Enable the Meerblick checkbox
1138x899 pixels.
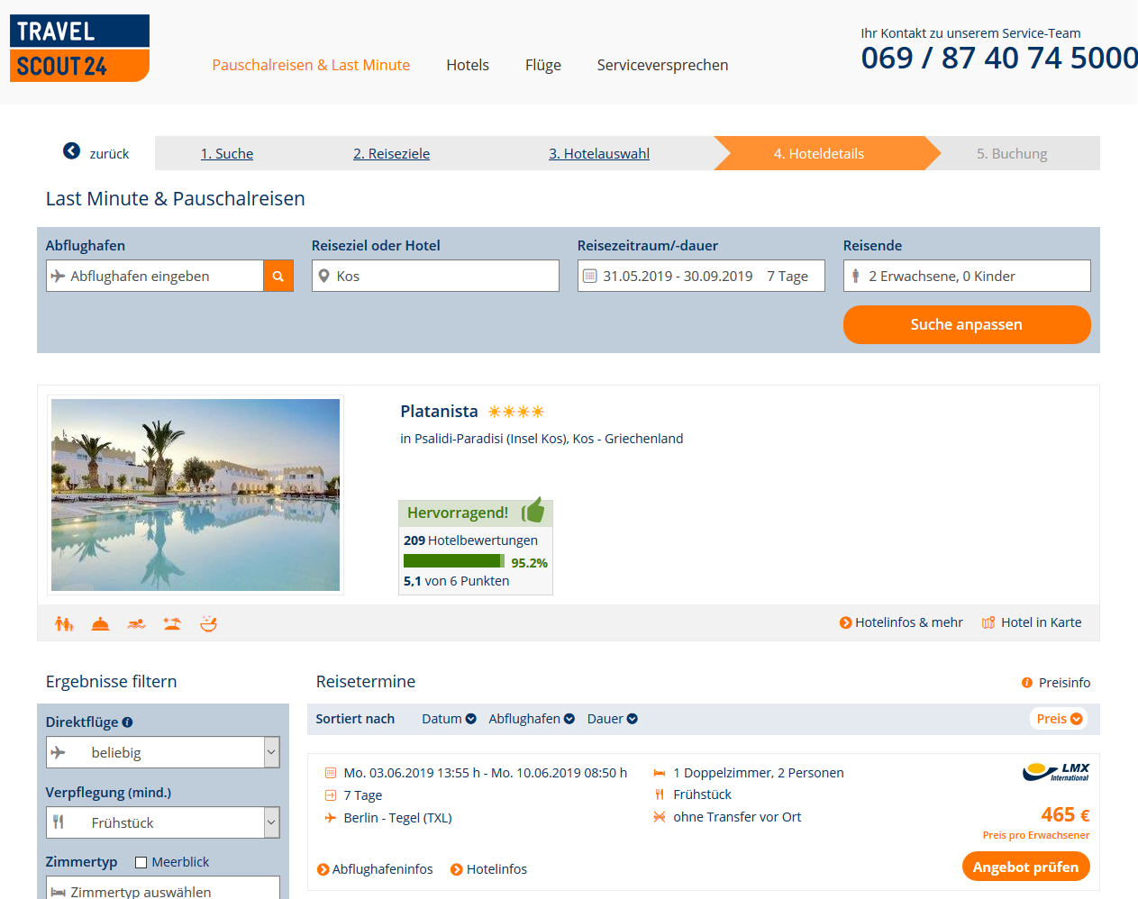[141, 862]
